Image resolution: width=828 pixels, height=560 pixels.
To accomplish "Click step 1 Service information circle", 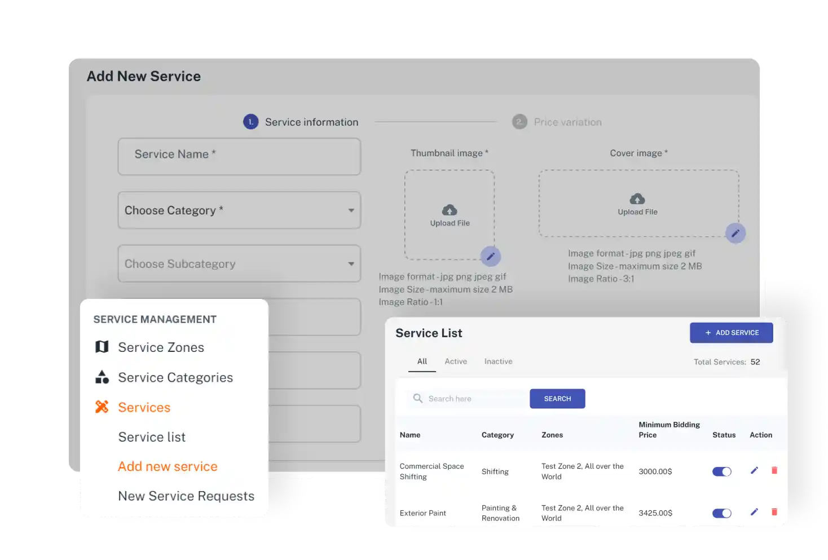I will (251, 122).
